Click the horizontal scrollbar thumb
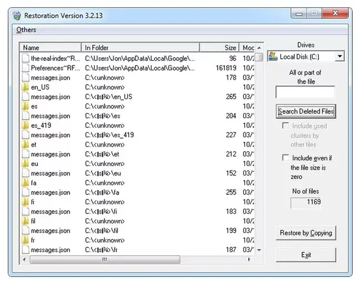 pos(105,260)
